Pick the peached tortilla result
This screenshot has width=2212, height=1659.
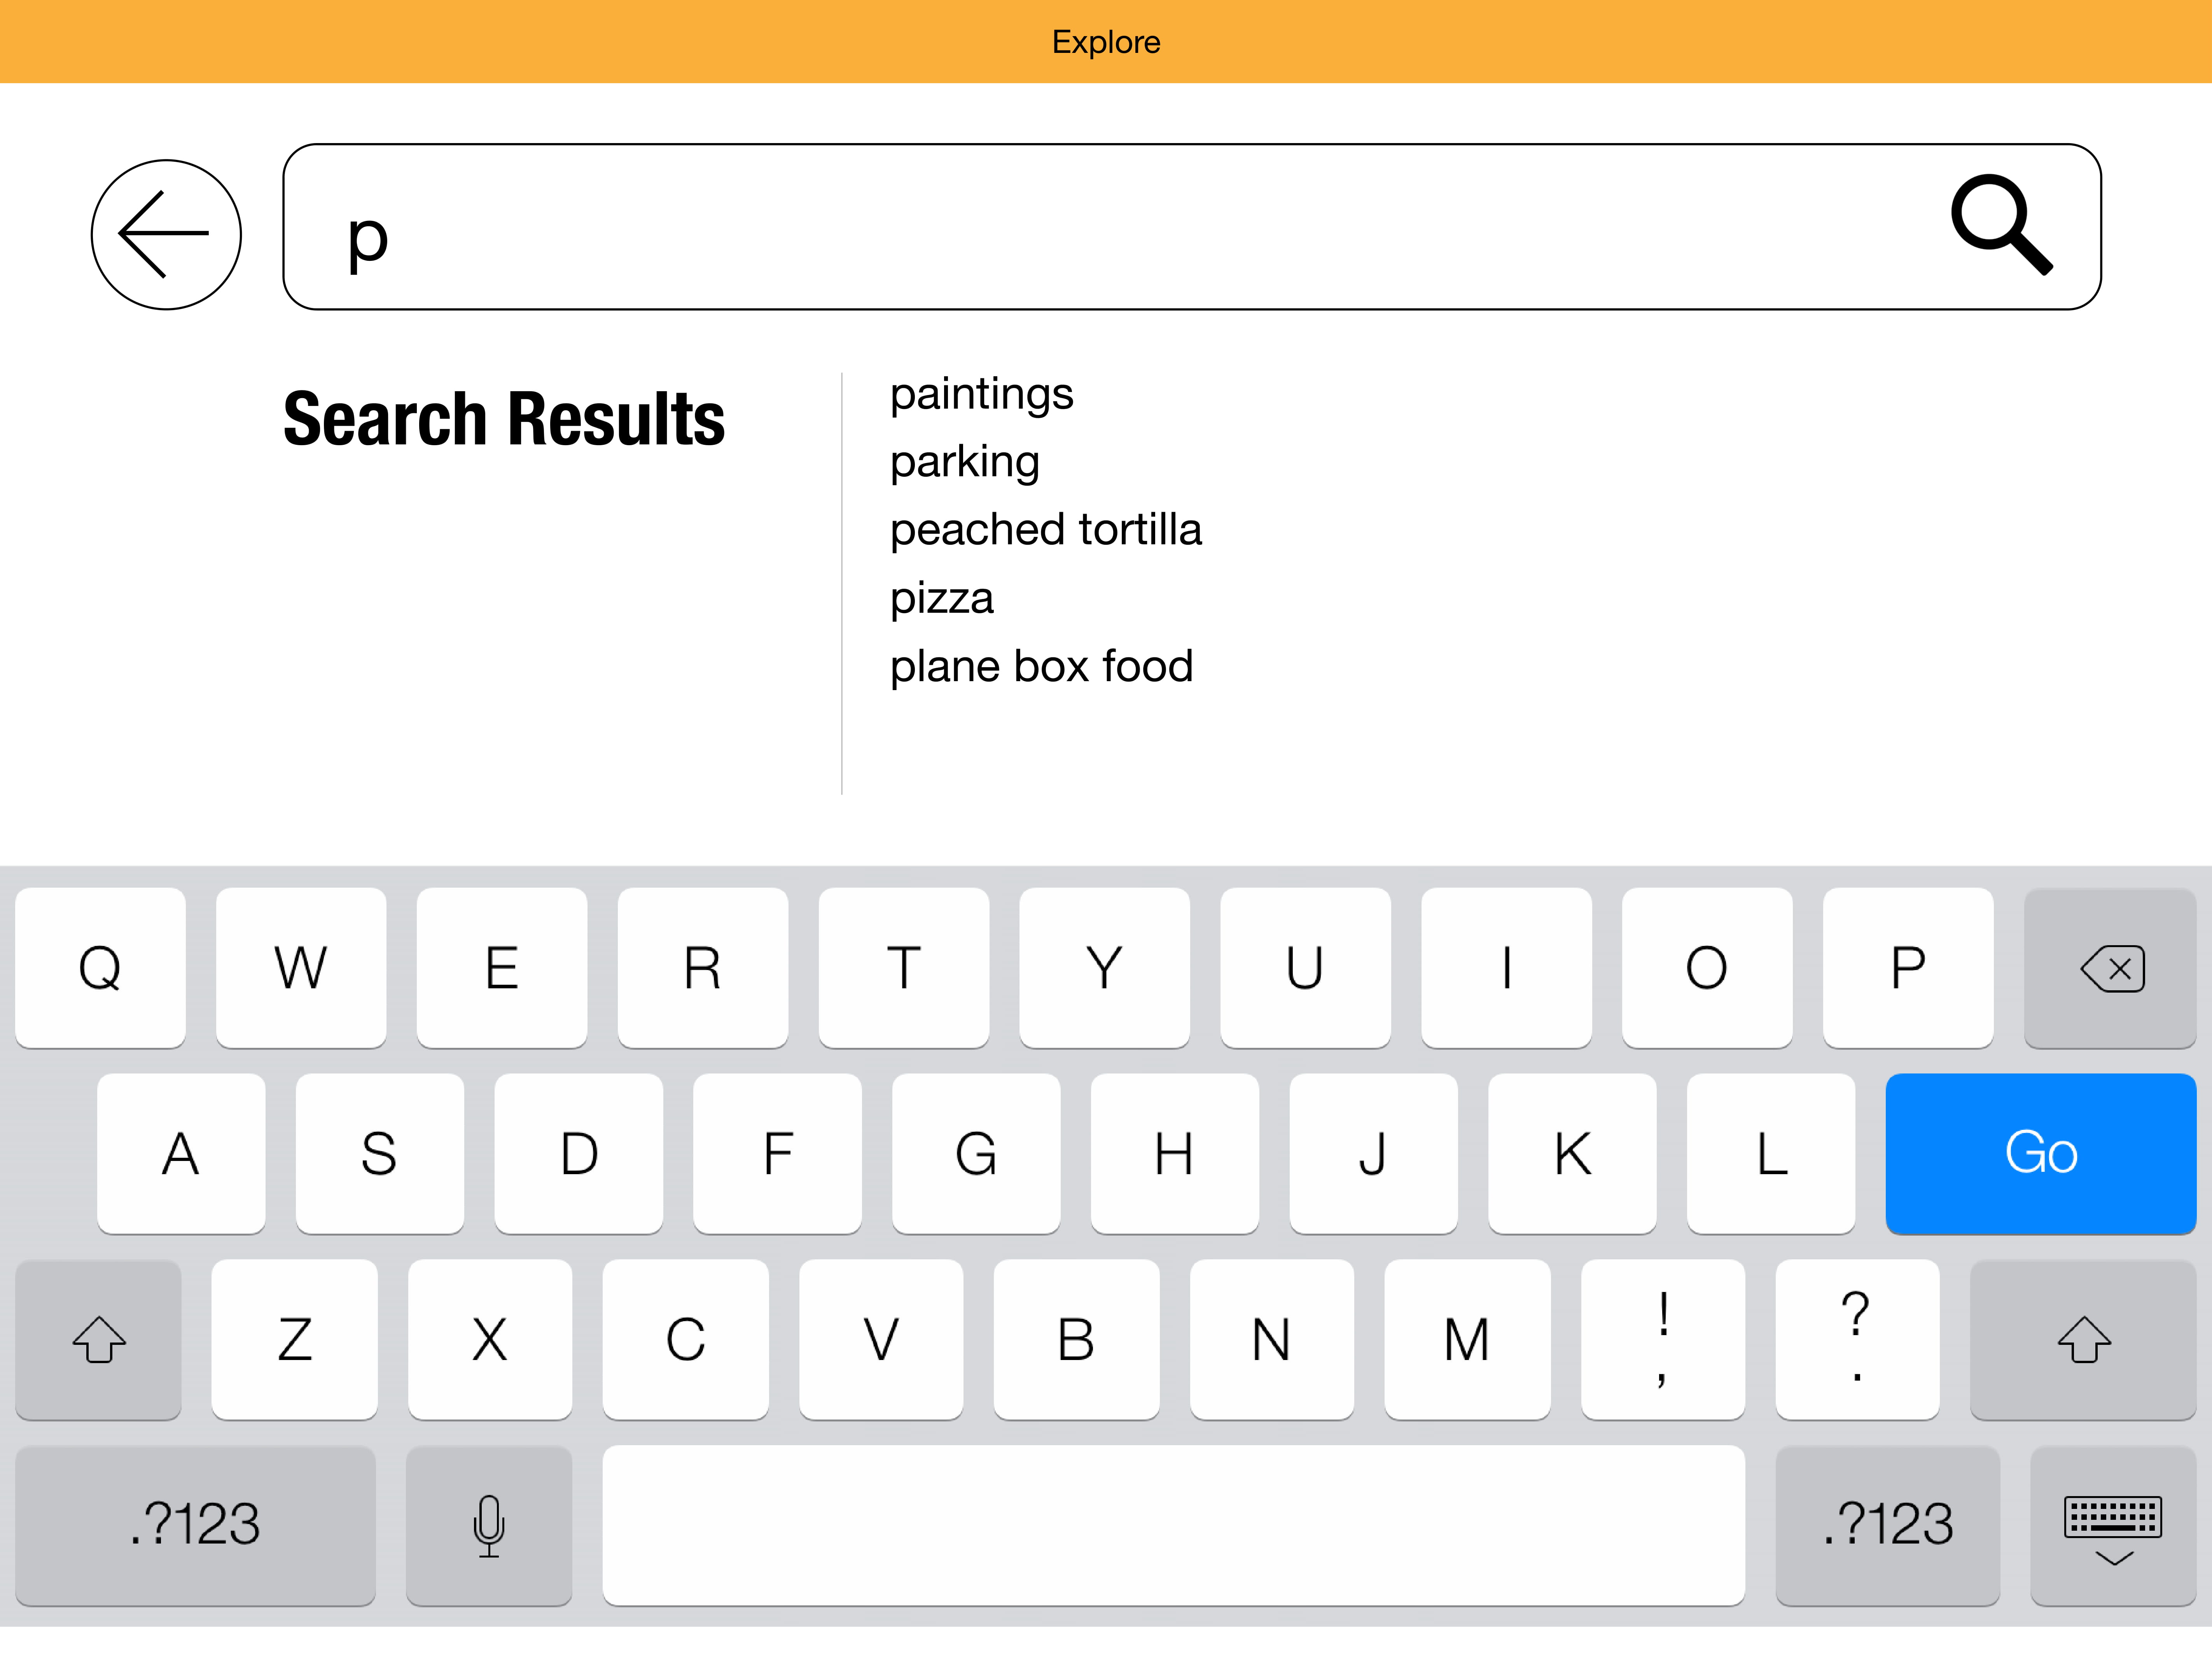[x=1045, y=530]
